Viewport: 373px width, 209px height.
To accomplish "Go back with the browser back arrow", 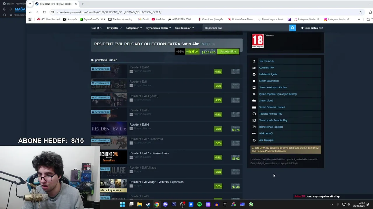I will (x=30, y=12).
